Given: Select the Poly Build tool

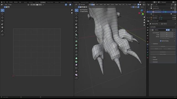Looking at the screenshot, I should pos(76,58).
